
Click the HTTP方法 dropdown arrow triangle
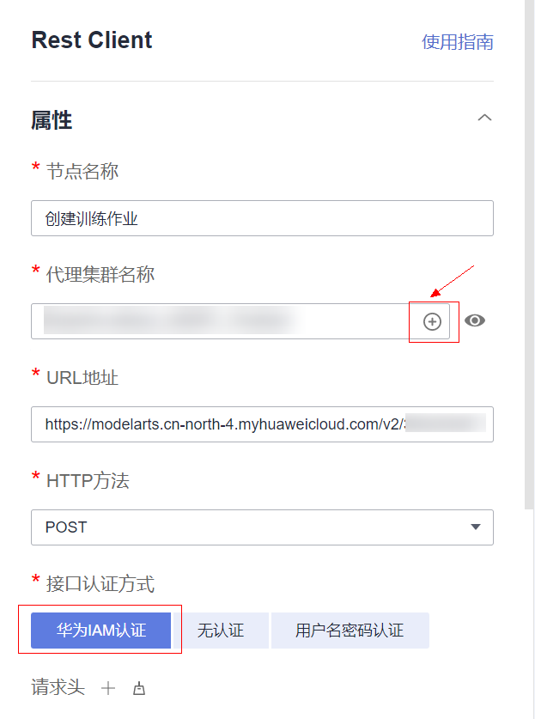(x=476, y=527)
